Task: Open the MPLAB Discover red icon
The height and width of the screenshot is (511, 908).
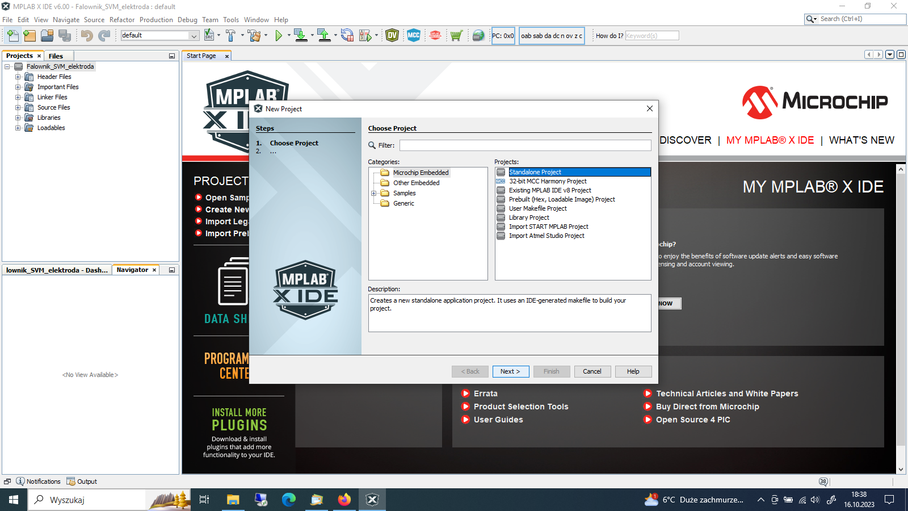Action: 435,36
